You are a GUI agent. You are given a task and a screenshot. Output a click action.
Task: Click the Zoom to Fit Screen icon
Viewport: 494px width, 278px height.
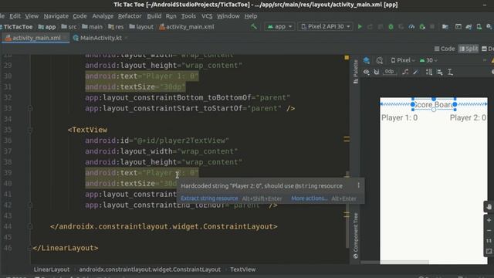(489, 251)
